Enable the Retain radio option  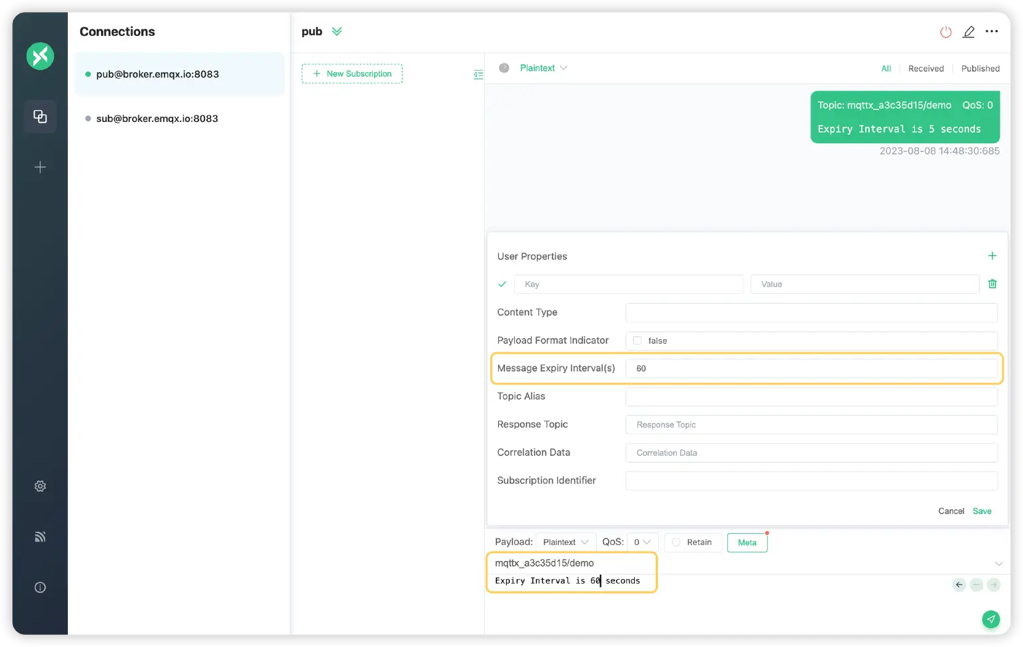coord(676,542)
